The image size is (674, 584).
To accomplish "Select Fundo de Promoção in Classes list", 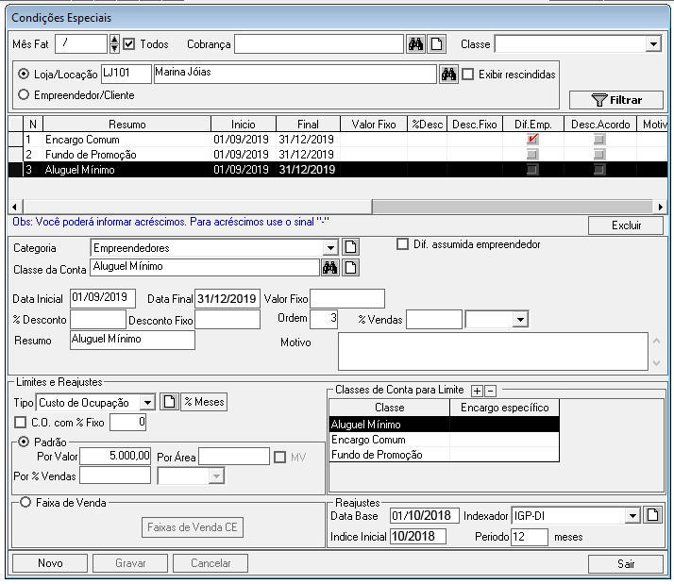I will click(444, 454).
